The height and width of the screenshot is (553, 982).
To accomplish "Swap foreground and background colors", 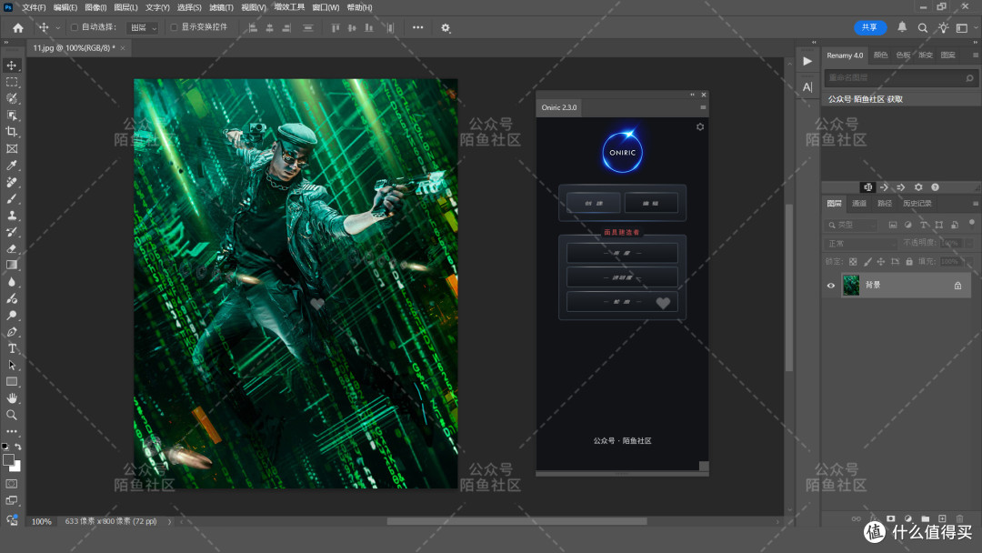I will pyautogui.click(x=18, y=447).
